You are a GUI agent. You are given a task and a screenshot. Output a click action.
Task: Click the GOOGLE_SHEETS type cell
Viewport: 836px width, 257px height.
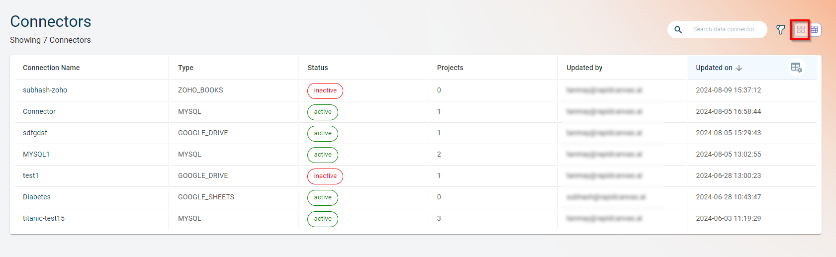[x=206, y=197]
